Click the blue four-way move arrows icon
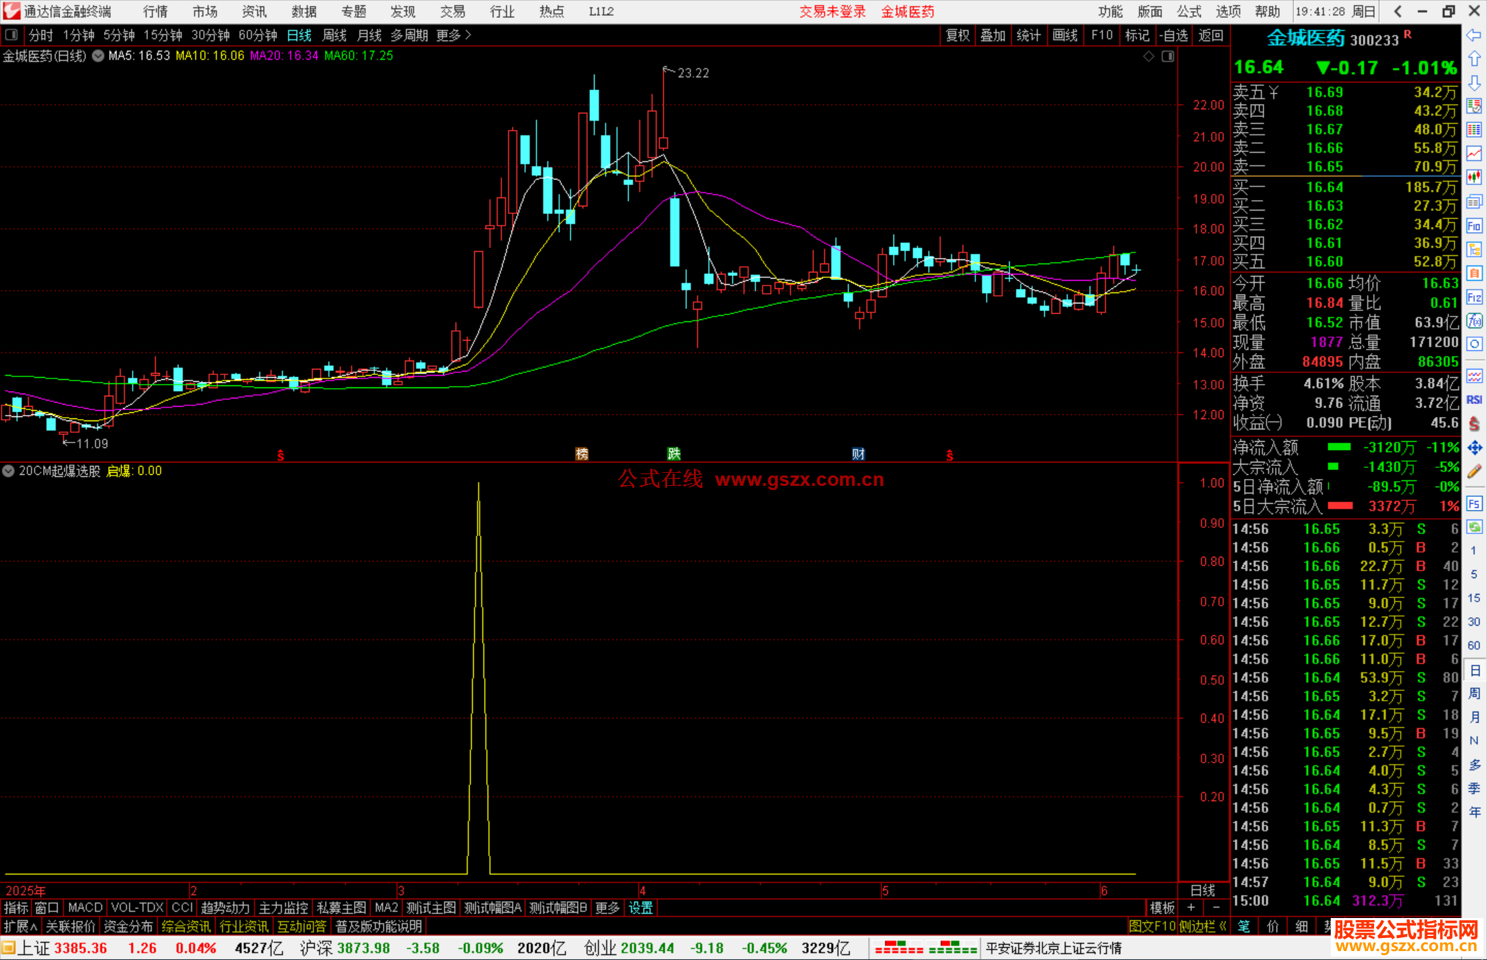 (1474, 448)
